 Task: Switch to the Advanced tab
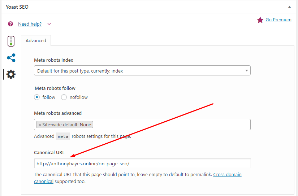pyautogui.click(x=36, y=41)
